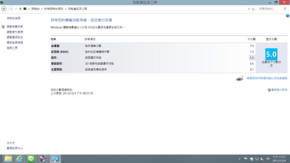Click the large 5.0 base score tile
Viewport: 290px width, 163px height.
click(271, 54)
